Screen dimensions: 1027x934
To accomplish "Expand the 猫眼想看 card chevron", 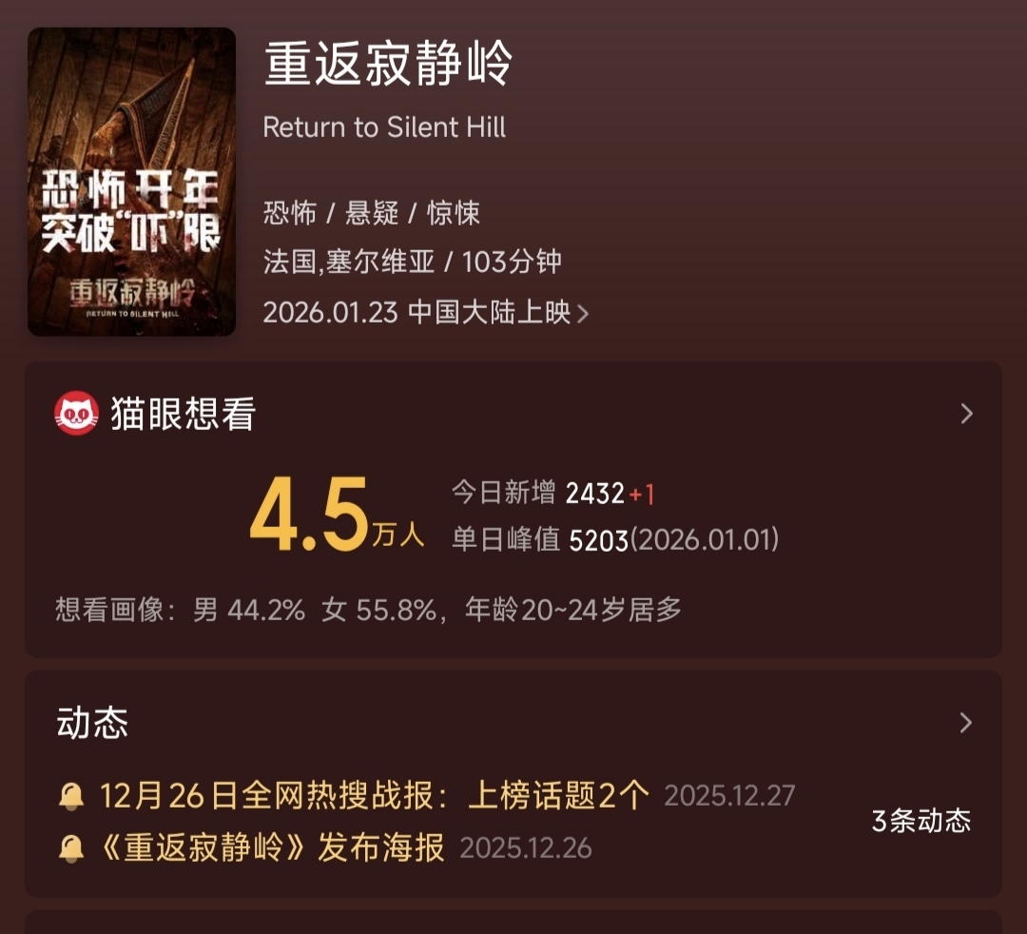I will [966, 414].
